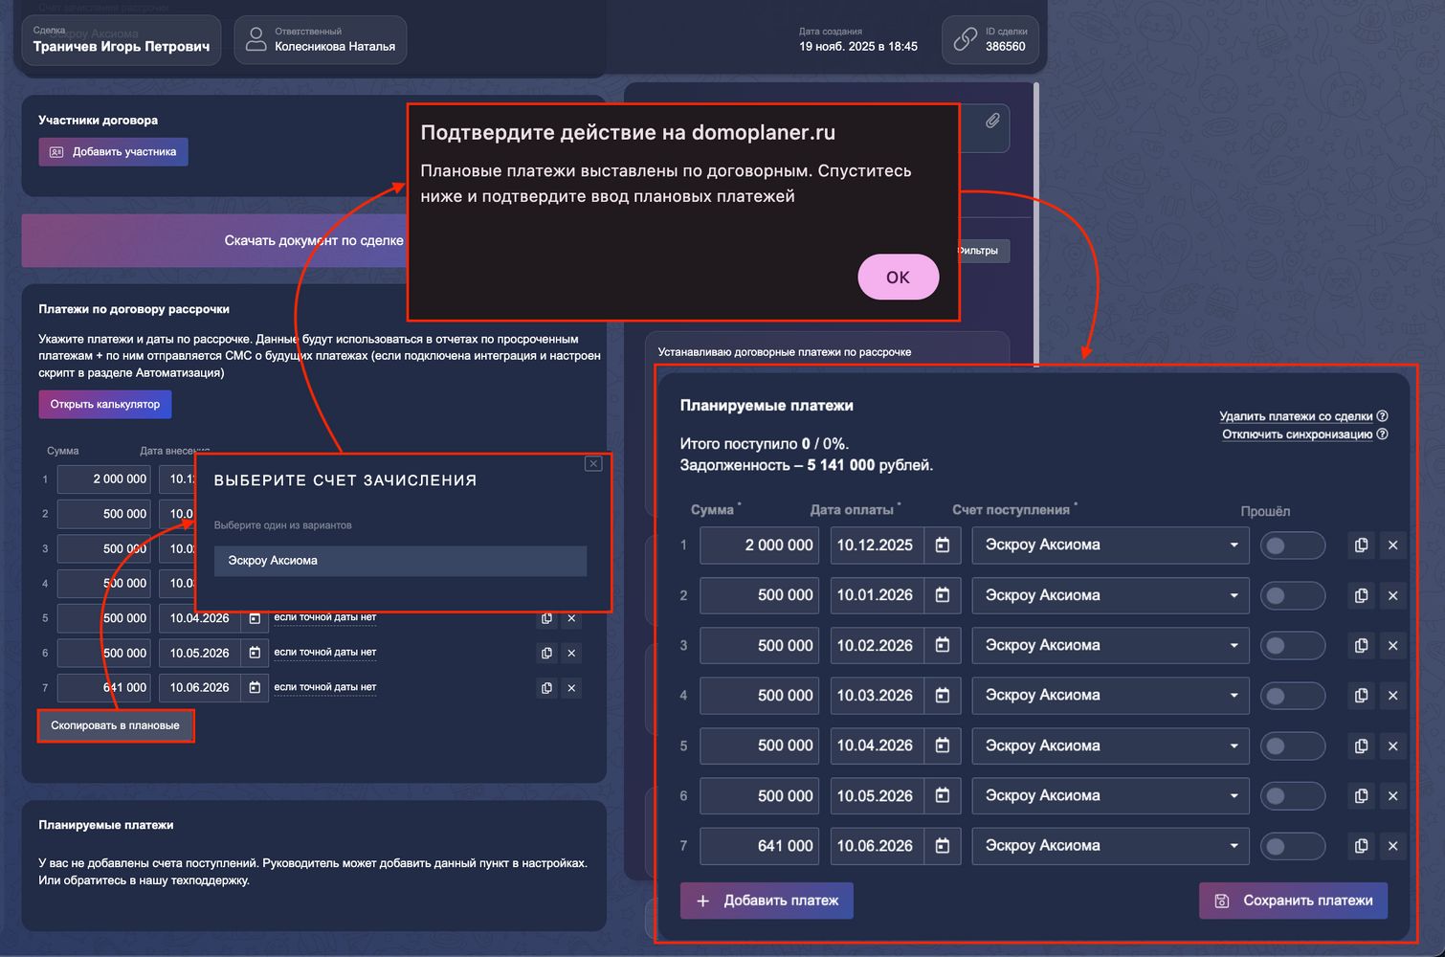1445x957 pixels.
Task: Duplicate planned payment row 2 dated 10.01.2026
Action: [1361, 595]
